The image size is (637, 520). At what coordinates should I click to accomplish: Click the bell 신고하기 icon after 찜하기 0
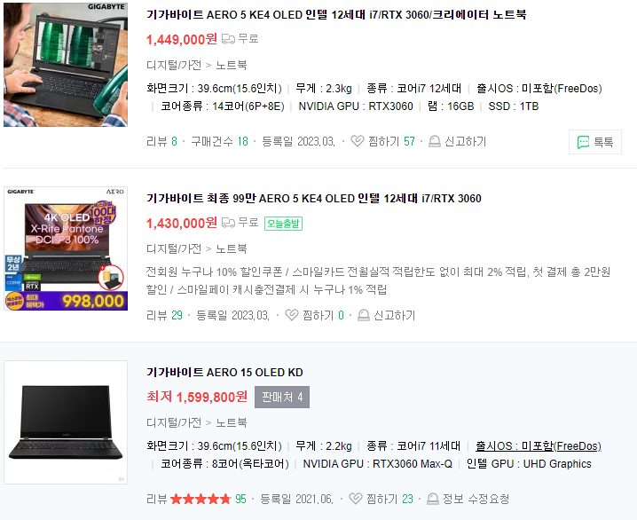click(x=363, y=315)
